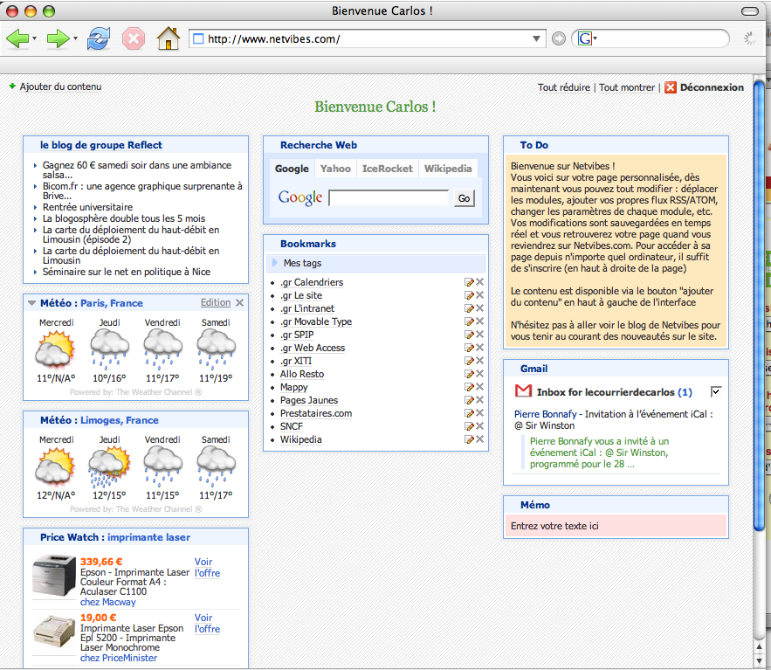Image resolution: width=771 pixels, height=670 pixels.
Task: Open the Back button history dropdown
Action: pos(34,38)
